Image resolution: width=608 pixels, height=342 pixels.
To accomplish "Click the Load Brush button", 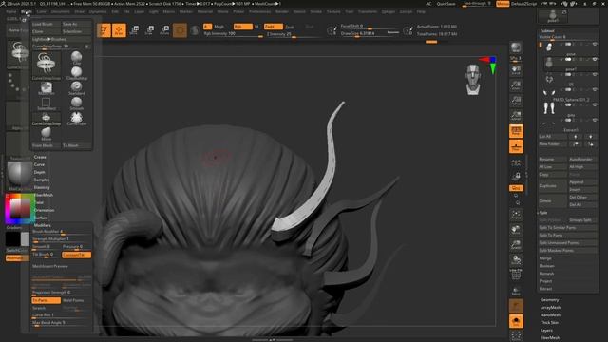I will (x=47, y=24).
